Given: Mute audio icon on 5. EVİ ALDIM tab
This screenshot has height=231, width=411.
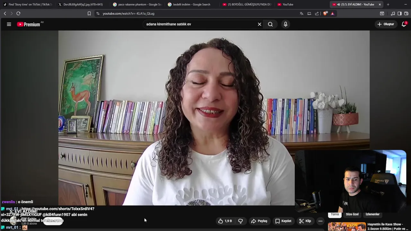Looking at the screenshot, I should pos(338,4).
